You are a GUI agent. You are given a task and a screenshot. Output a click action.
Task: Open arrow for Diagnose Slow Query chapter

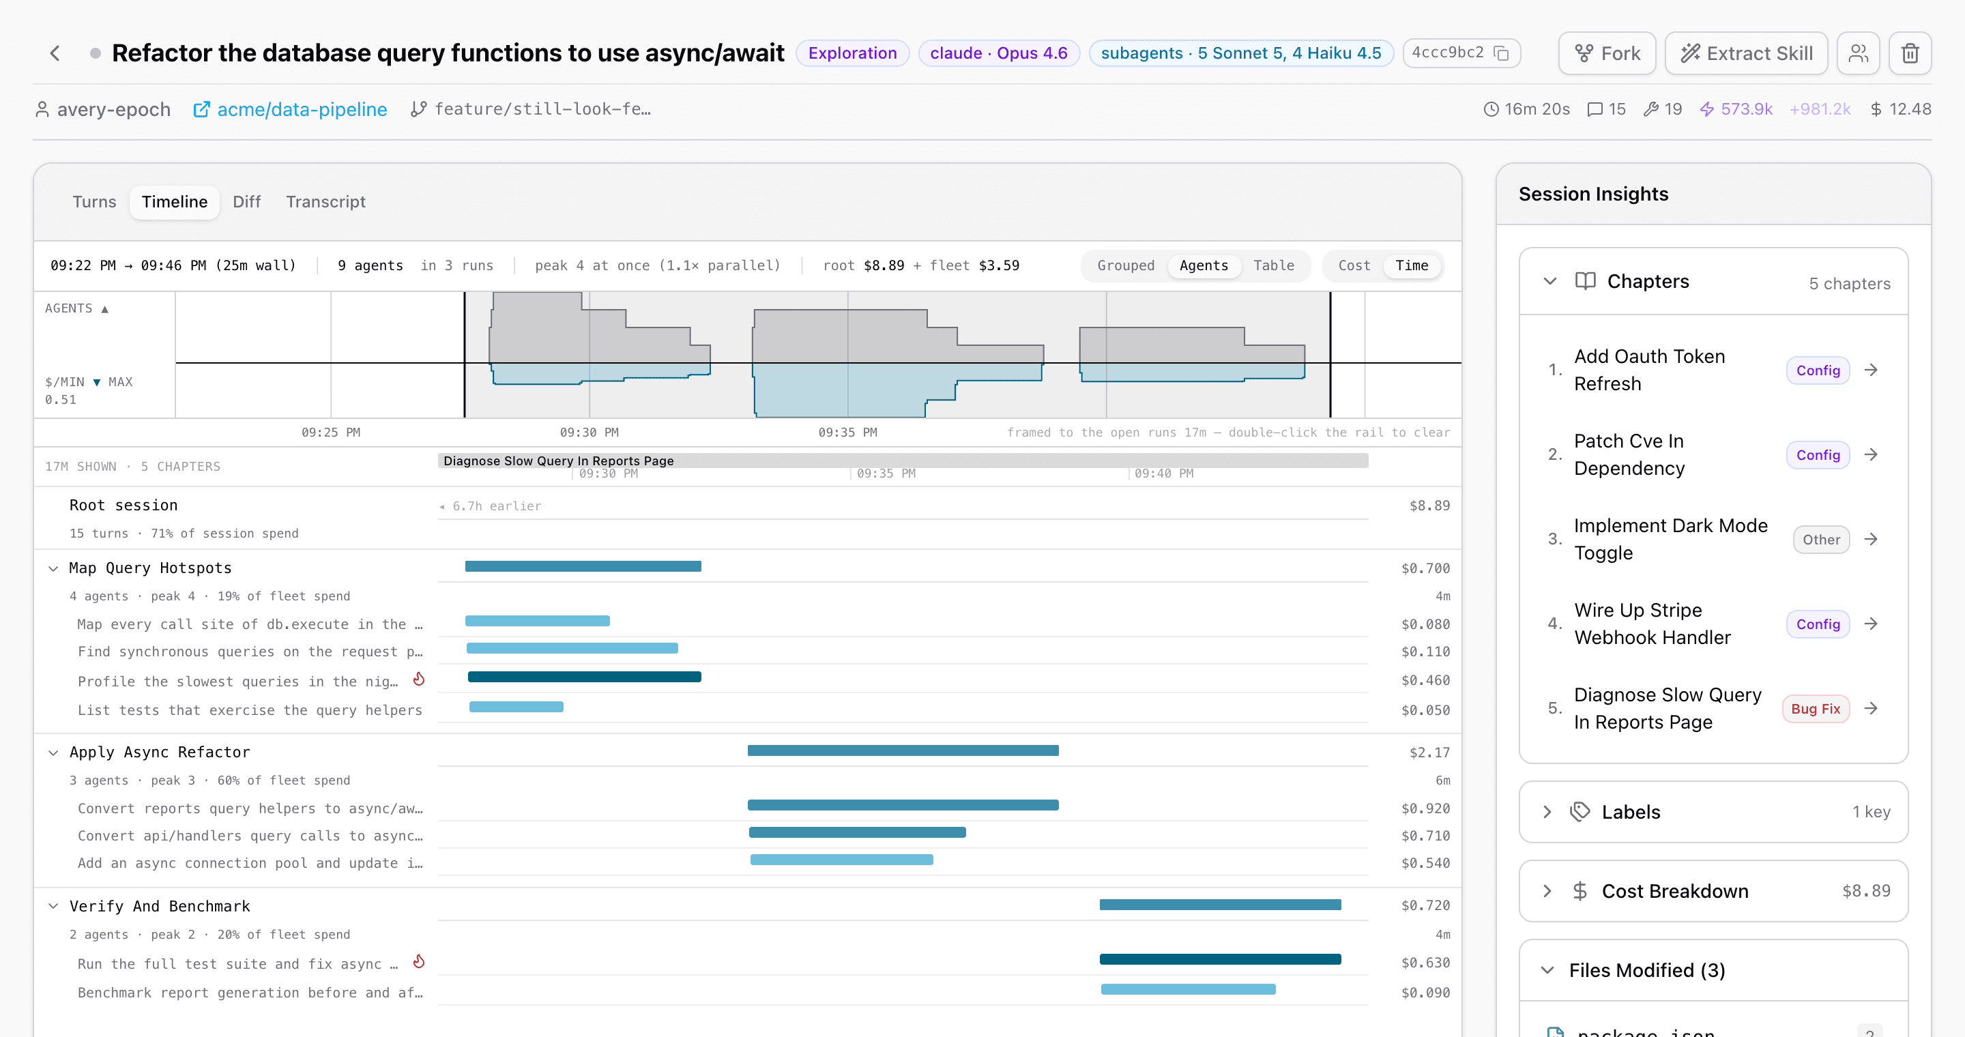pyautogui.click(x=1871, y=709)
